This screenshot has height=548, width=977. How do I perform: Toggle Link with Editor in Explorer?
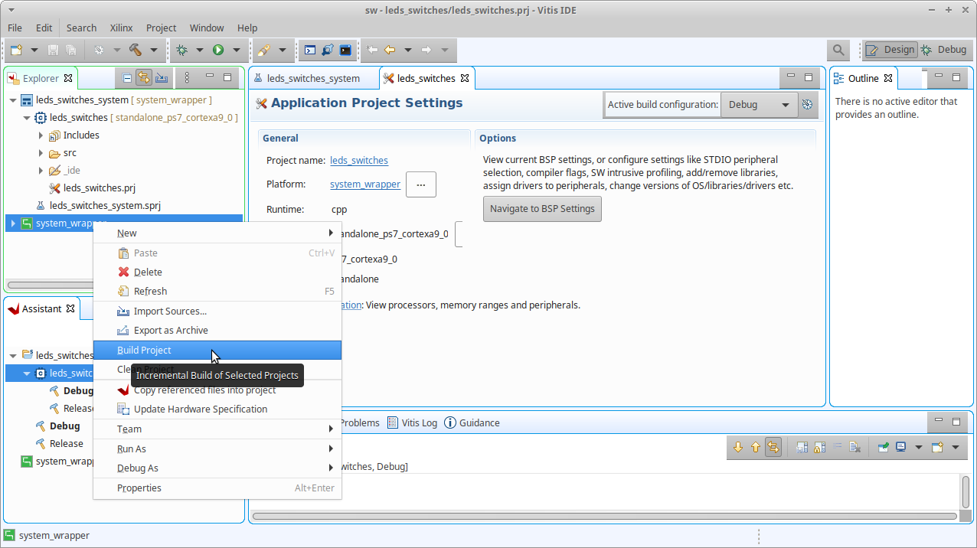click(144, 78)
